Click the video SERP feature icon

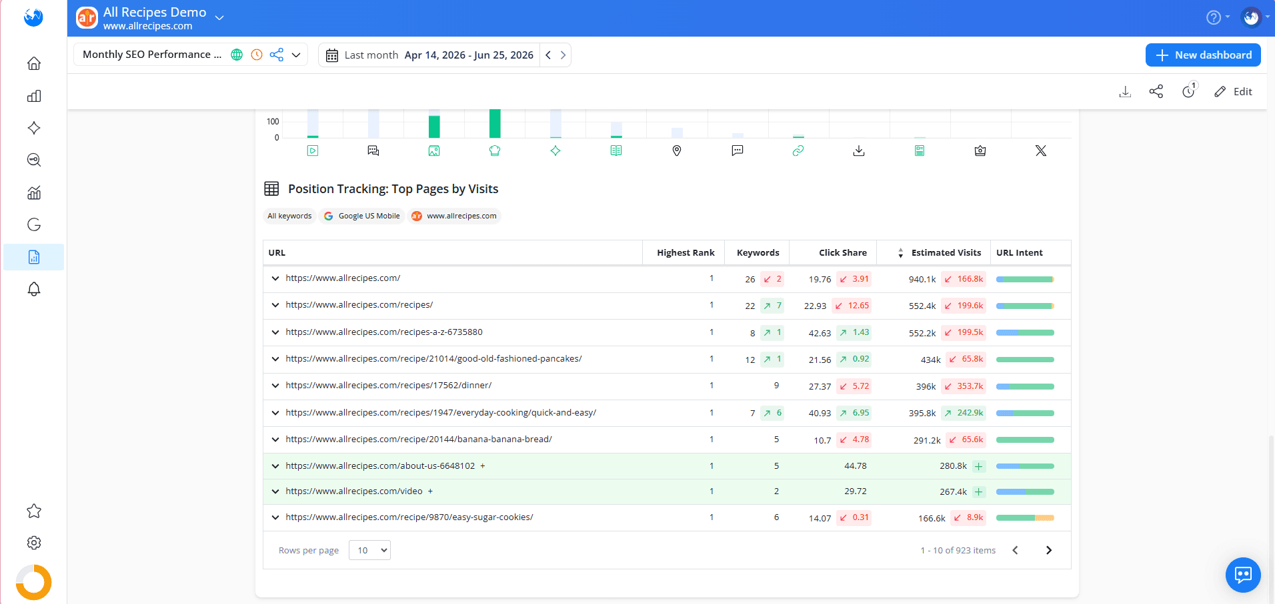pyautogui.click(x=313, y=151)
